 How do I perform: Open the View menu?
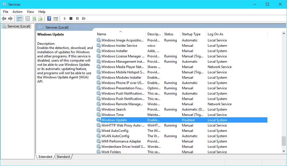click(x=30, y=12)
